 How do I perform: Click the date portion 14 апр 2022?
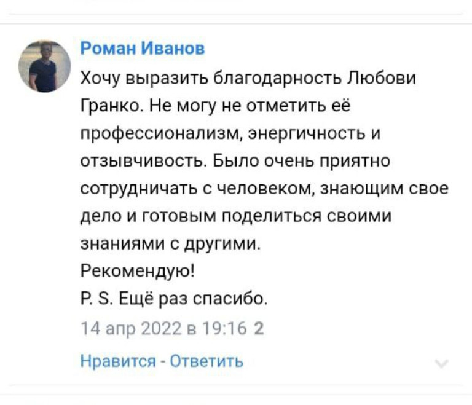click(131, 329)
